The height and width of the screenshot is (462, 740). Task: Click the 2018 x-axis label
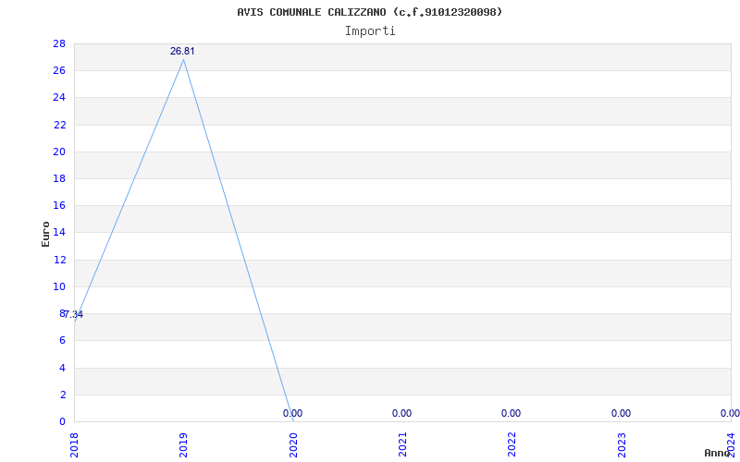point(74,445)
